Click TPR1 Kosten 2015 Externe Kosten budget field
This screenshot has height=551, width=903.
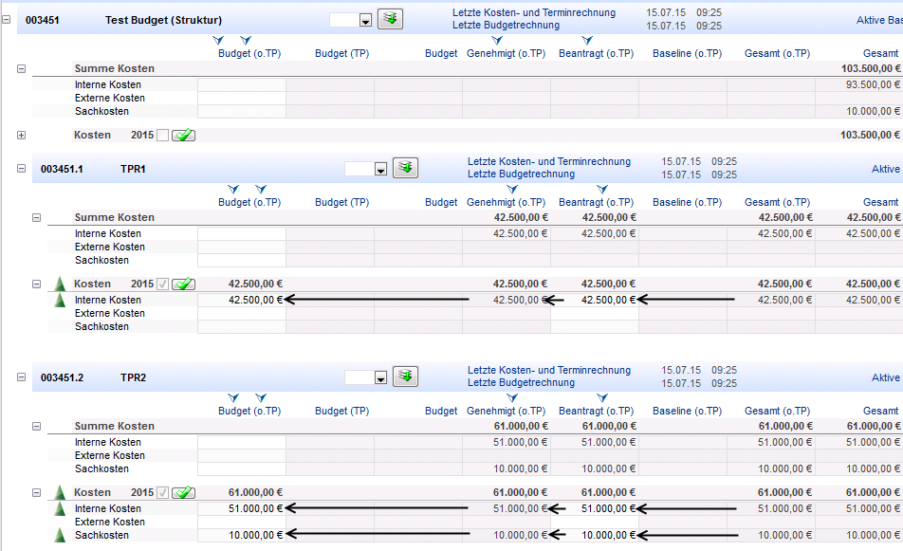(x=242, y=313)
